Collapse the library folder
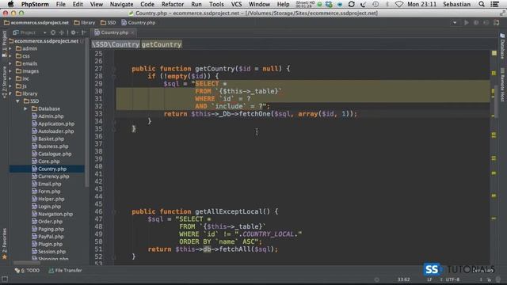Screen dimensions: 507x285 [10, 93]
